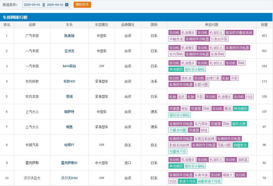273x186 pixels.
Task: Open the 思域 car series link
Action: tap(69, 96)
